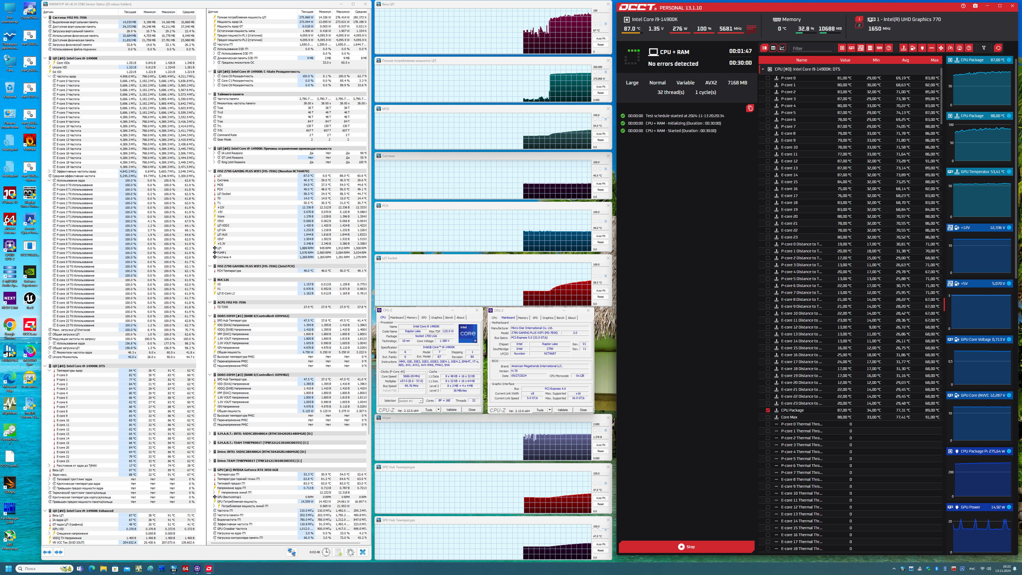
Task: Open HWiNFO remote network monitoring icon
Action: click(291, 552)
